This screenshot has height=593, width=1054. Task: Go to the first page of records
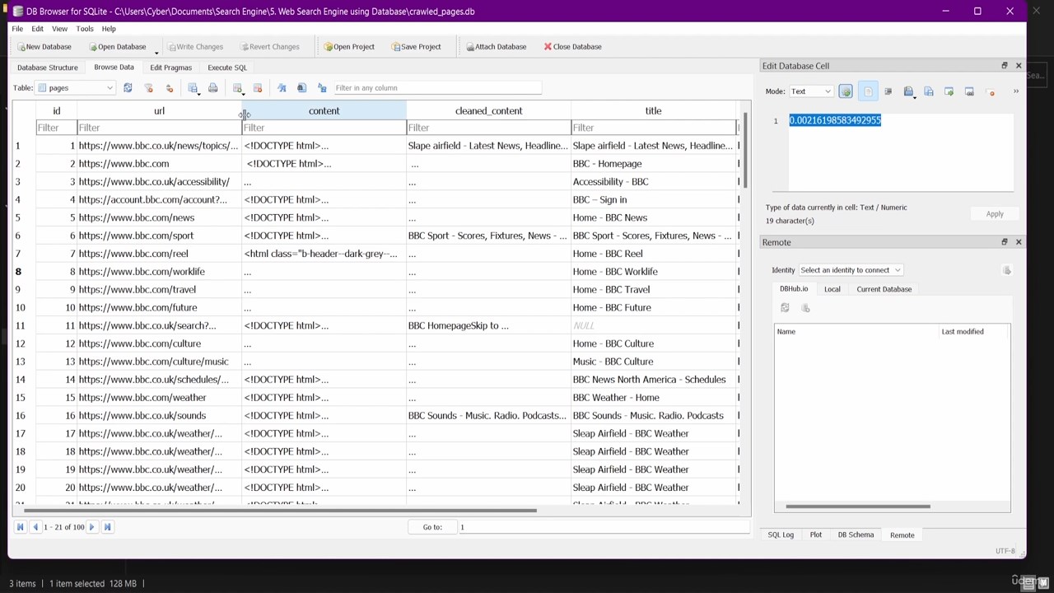pos(21,527)
